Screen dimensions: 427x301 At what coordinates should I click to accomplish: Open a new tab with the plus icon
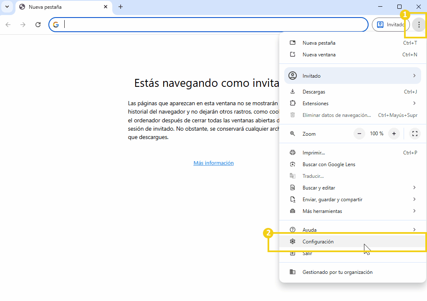pyautogui.click(x=121, y=7)
